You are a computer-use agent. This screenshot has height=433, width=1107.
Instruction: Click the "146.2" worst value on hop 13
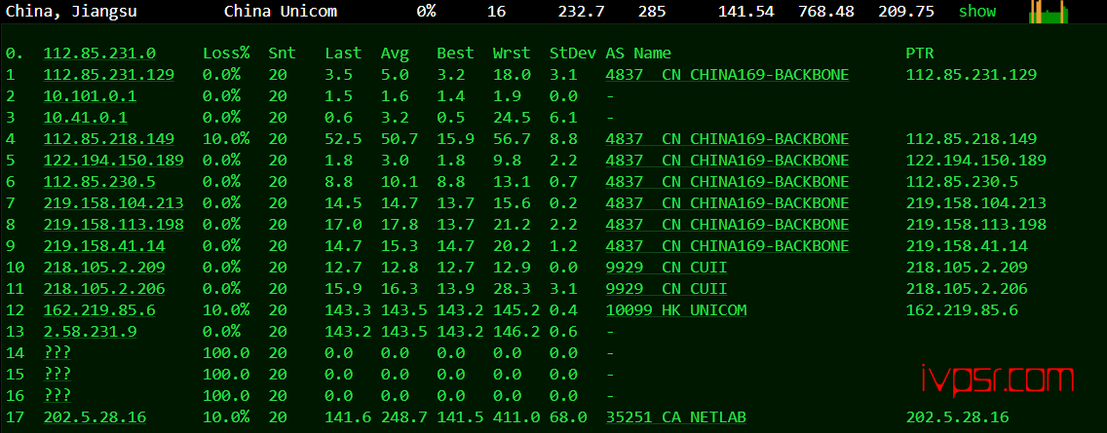coord(516,332)
